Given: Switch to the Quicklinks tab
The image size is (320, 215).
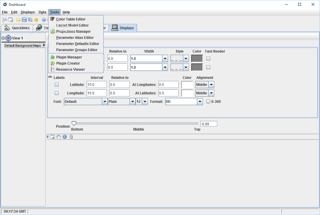Looking at the screenshot, I should [x=17, y=28].
